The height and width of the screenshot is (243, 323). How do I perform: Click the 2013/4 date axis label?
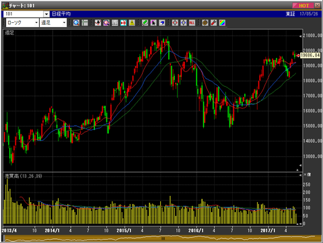pos(9,230)
